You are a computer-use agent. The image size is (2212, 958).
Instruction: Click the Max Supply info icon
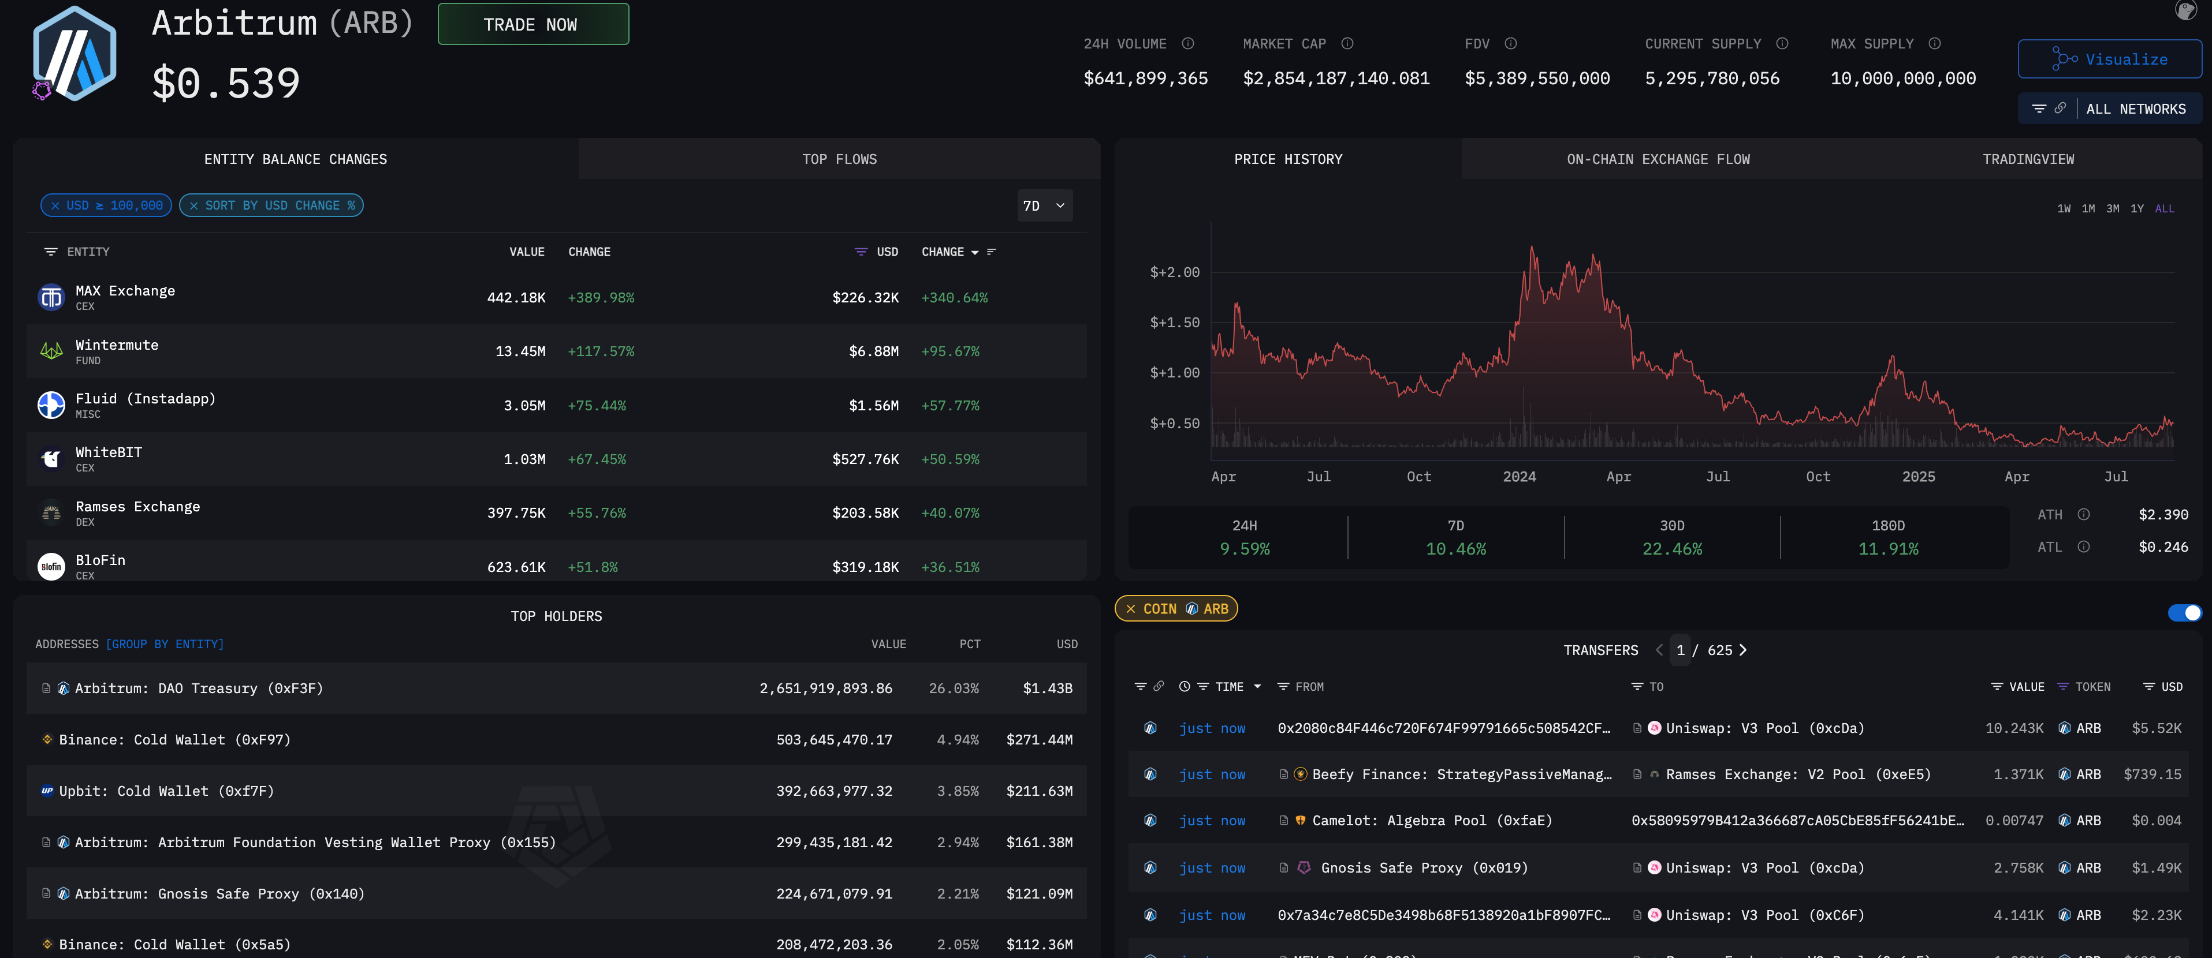pyautogui.click(x=1935, y=44)
